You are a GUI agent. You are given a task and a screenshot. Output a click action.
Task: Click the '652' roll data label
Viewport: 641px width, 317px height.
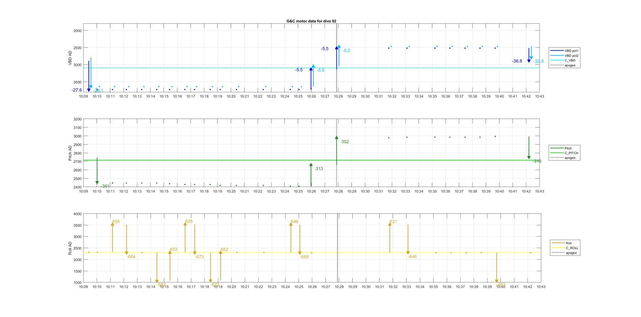pos(224,250)
